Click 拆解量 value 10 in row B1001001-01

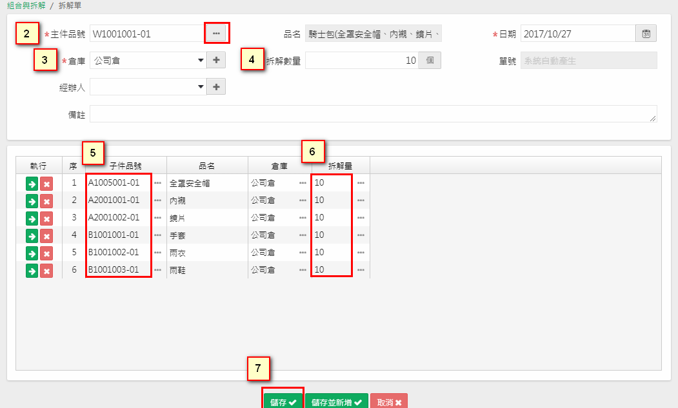(x=319, y=235)
